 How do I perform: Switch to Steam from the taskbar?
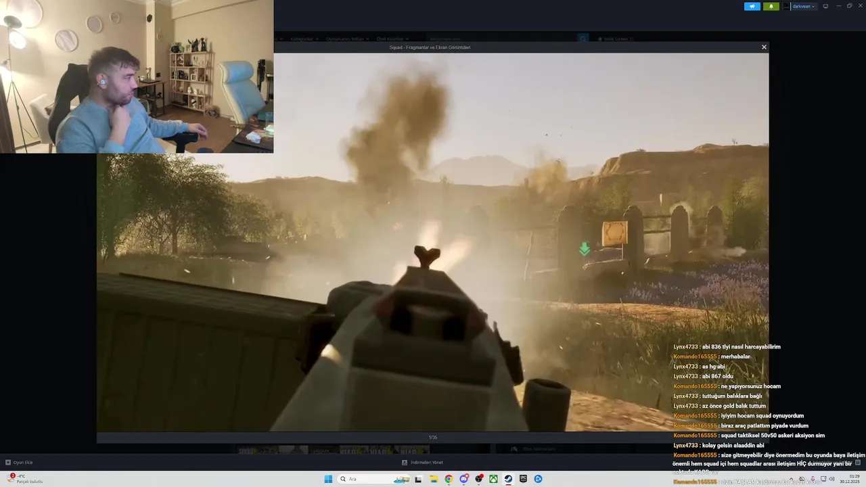pyautogui.click(x=508, y=479)
